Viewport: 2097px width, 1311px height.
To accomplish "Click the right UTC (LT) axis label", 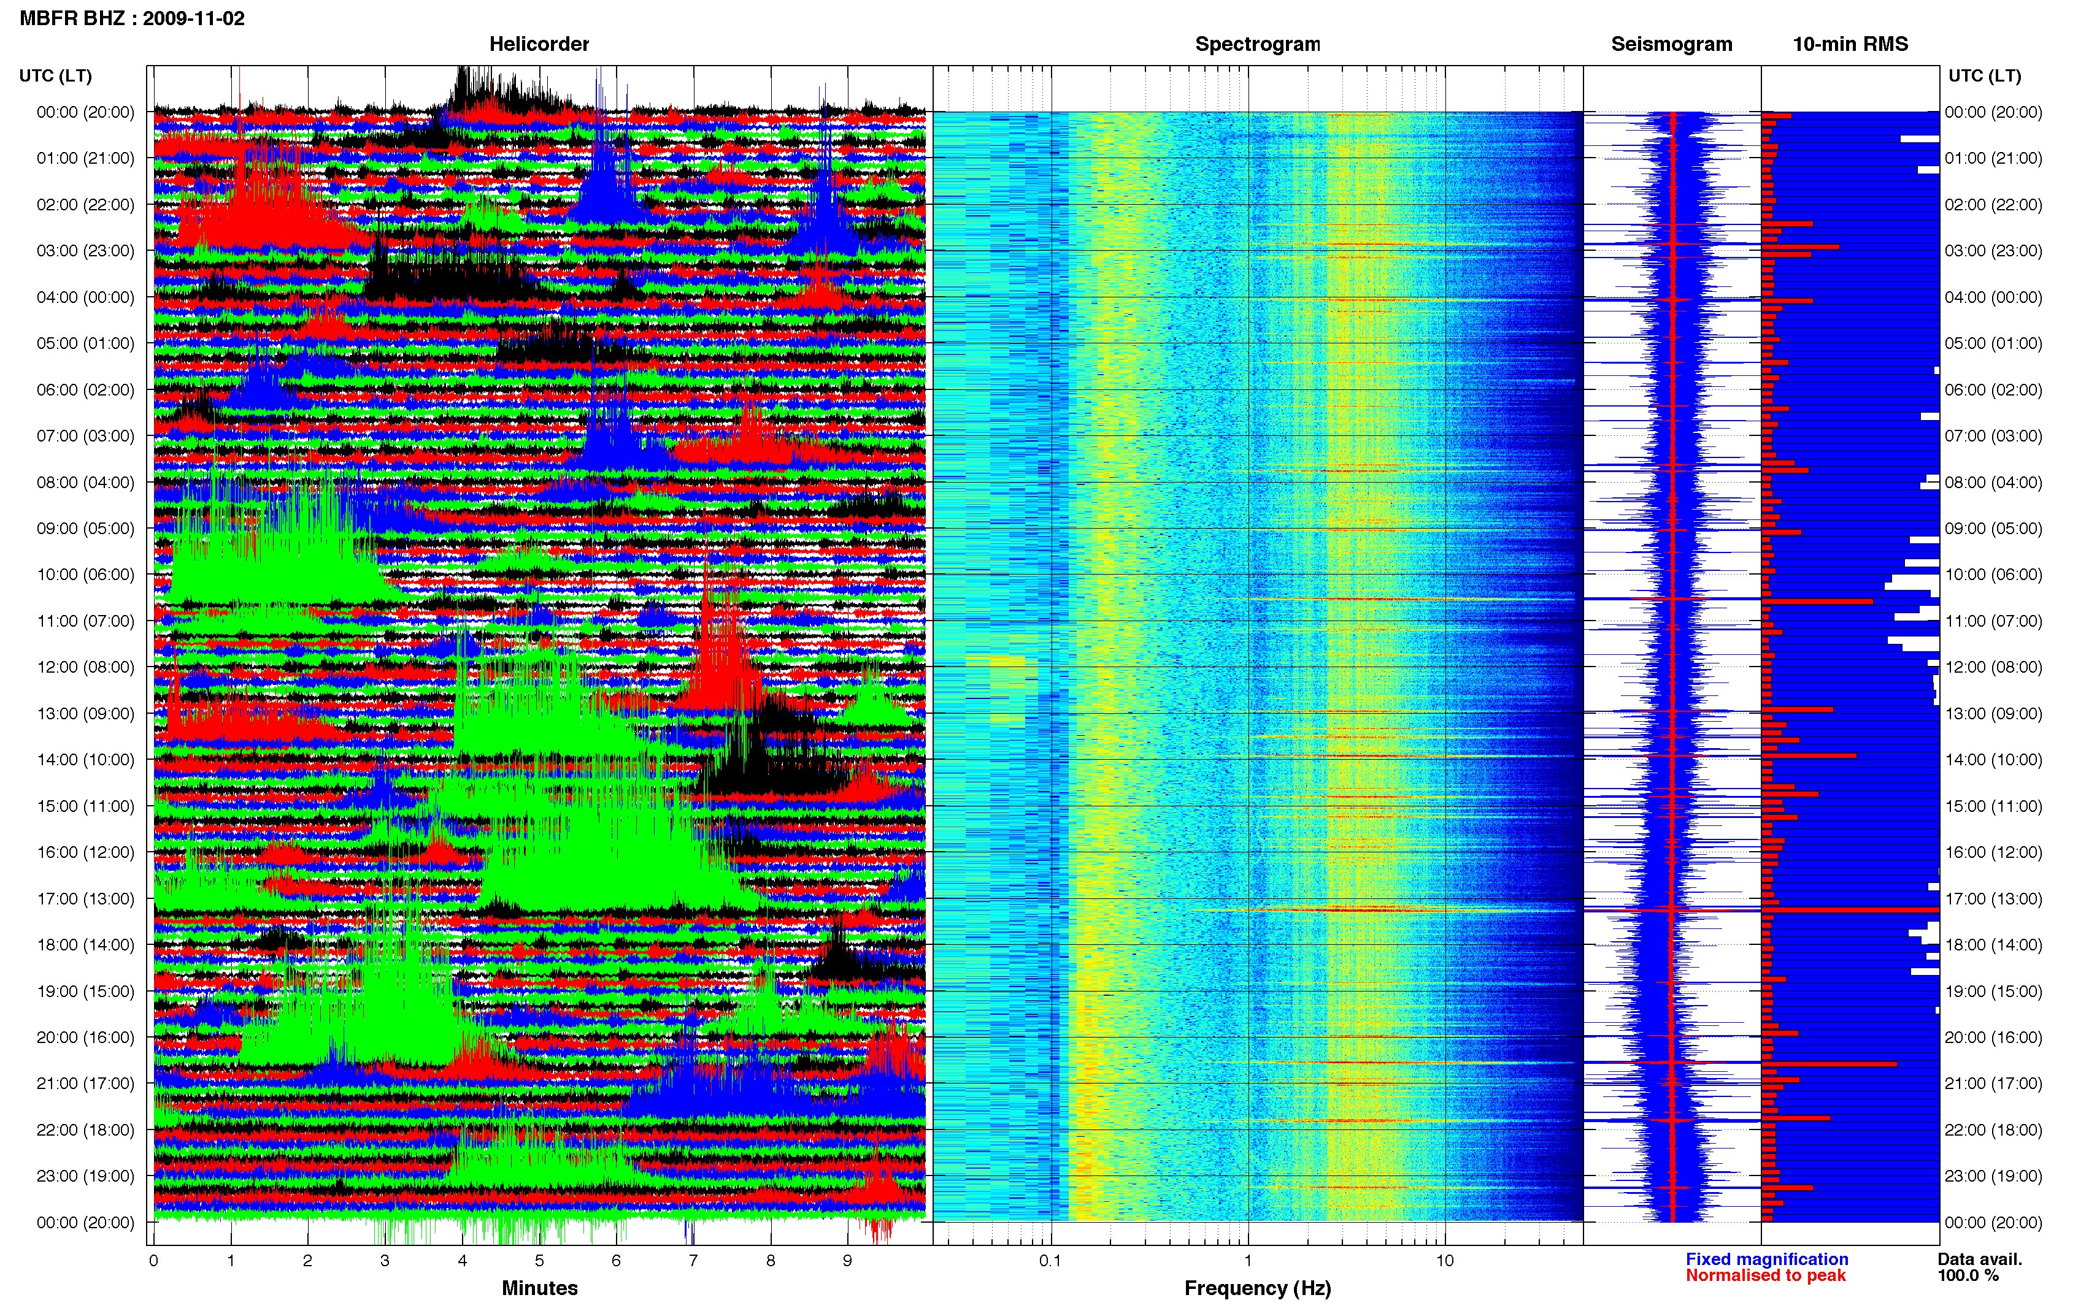I will (1984, 75).
